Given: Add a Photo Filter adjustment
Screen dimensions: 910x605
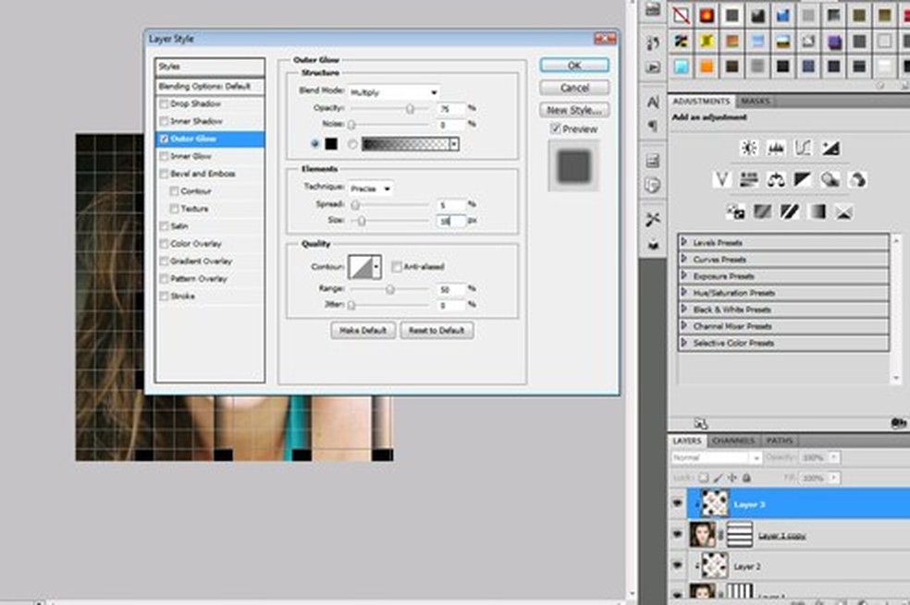Looking at the screenshot, I should pyautogui.click(x=830, y=179).
